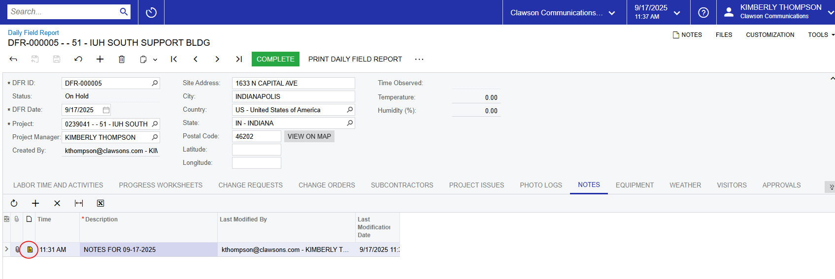This screenshot has height=279, width=835.
Task: Switch to the Weather tab
Action: (x=685, y=185)
